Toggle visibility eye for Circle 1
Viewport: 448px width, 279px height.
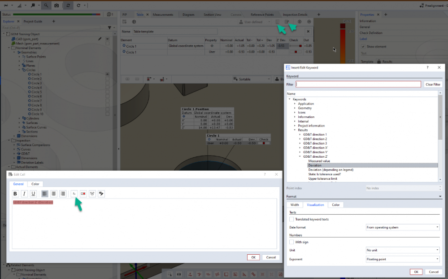click(x=108, y=74)
